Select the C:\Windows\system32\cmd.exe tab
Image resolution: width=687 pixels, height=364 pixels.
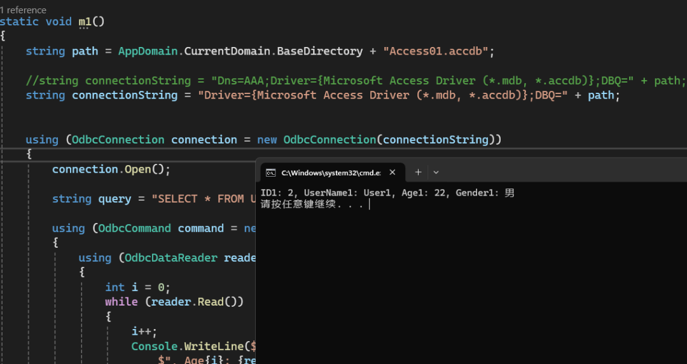pos(331,172)
